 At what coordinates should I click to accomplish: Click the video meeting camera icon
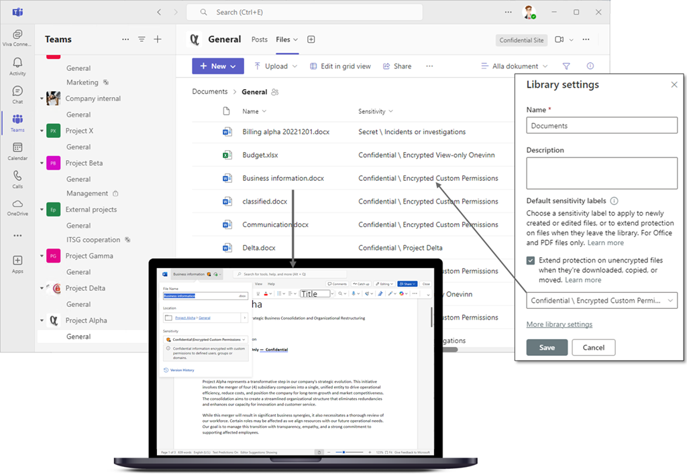tap(560, 40)
